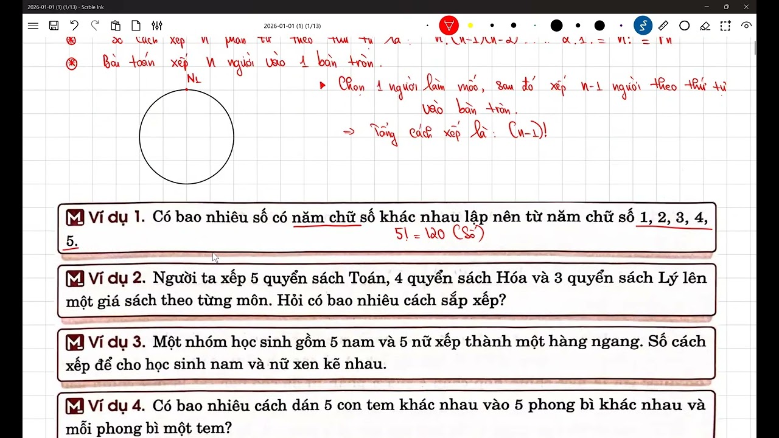Pick the tiny purple pen preset

[621, 26]
